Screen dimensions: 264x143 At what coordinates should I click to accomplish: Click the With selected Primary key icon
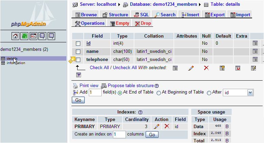(x=222, y=68)
